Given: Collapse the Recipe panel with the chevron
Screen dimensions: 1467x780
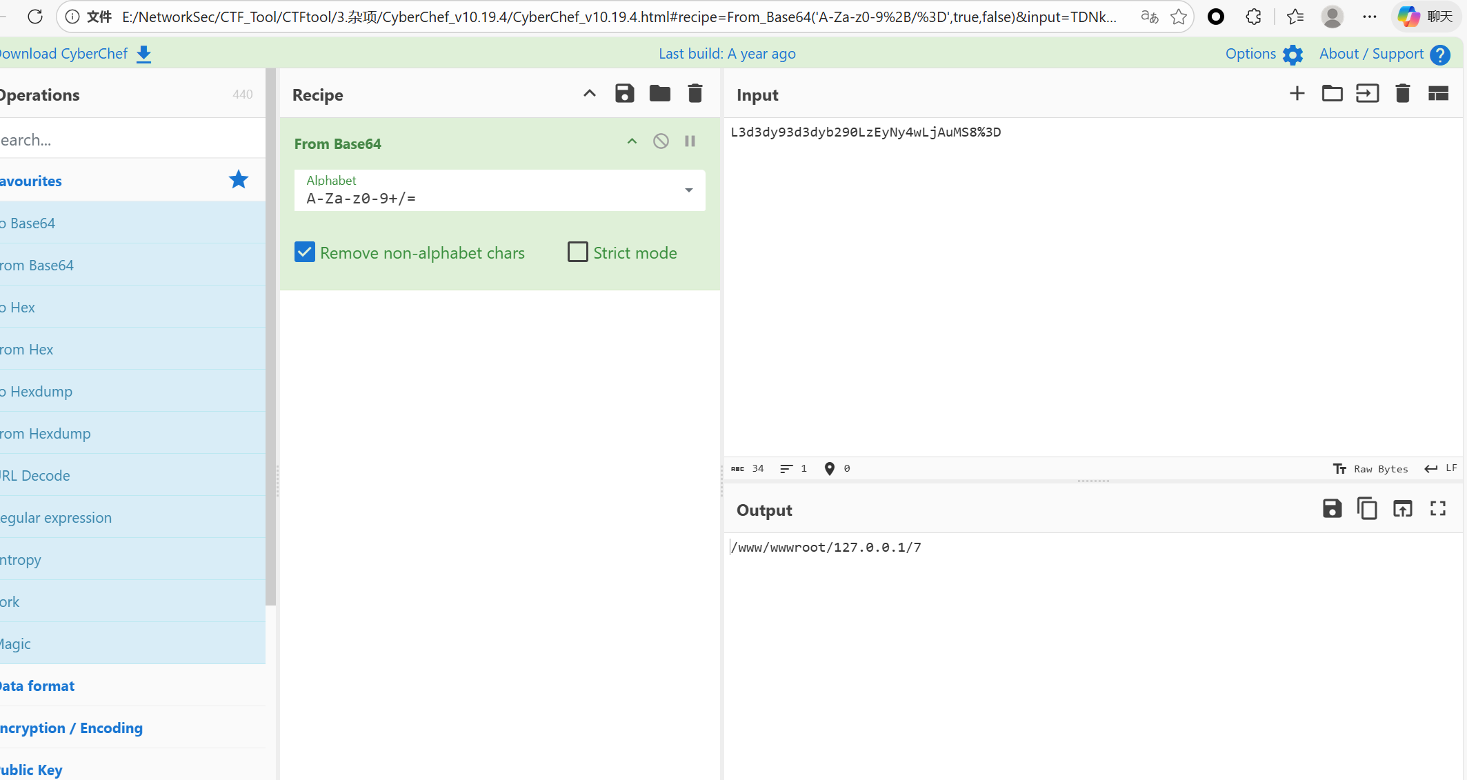Looking at the screenshot, I should coord(589,94).
